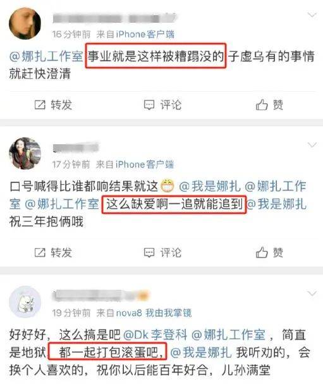Expand options chevron on the third post
Viewport: 323px width, 384px height.
(312, 293)
